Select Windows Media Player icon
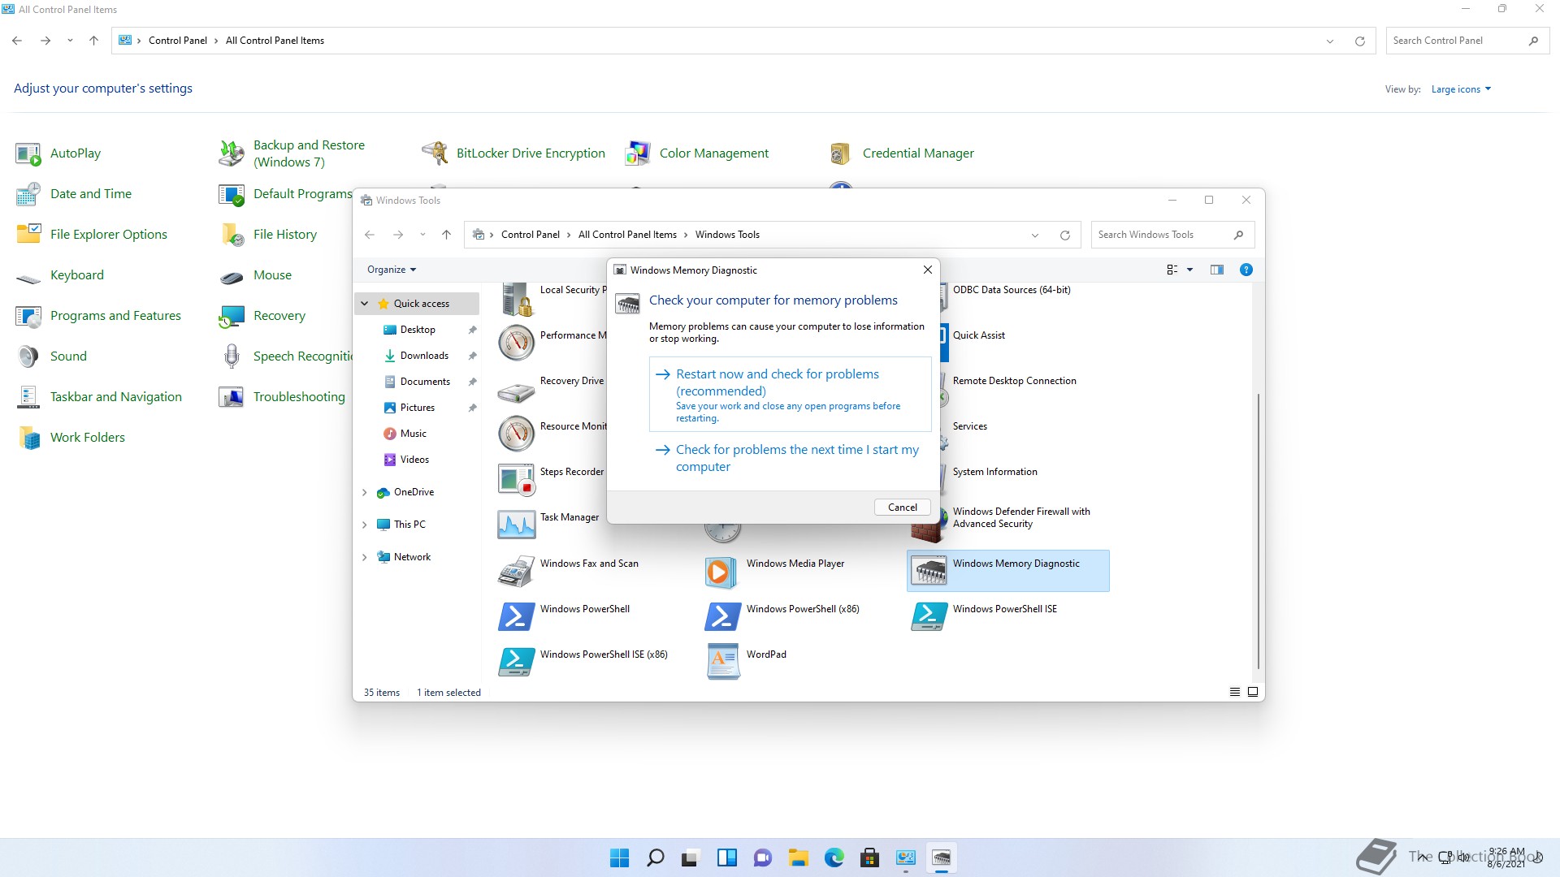The height and width of the screenshot is (877, 1560). click(722, 571)
